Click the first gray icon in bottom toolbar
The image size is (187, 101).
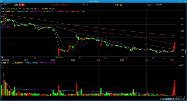[x=161, y=99]
